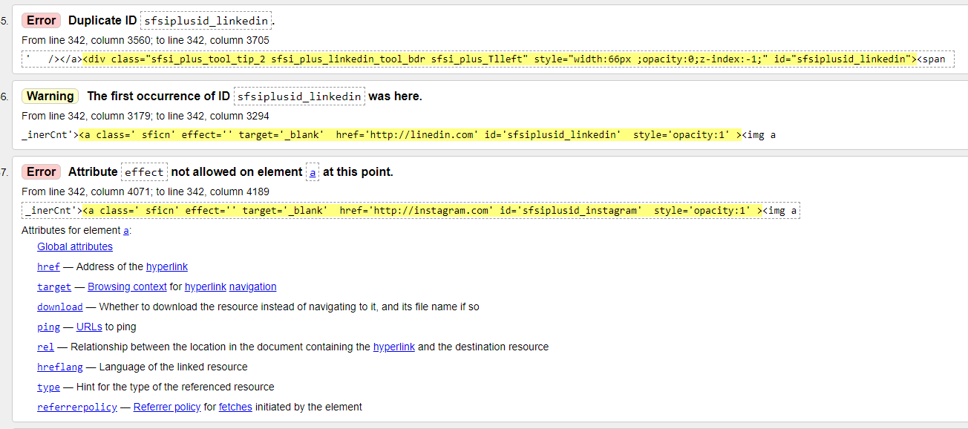The width and height of the screenshot is (968, 429).
Task: Open the 'hreflang' attribute link
Action: coord(60,367)
